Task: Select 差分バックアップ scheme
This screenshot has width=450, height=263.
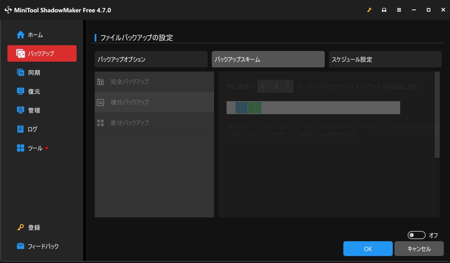Action: click(x=154, y=123)
